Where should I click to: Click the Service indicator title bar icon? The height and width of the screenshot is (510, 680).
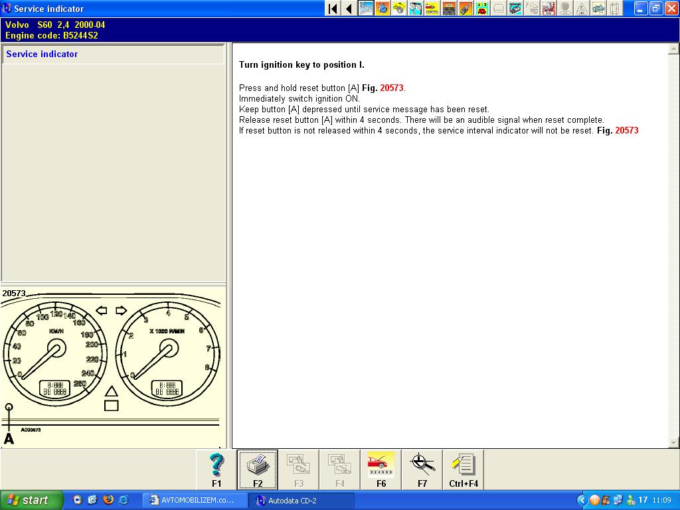7,8
